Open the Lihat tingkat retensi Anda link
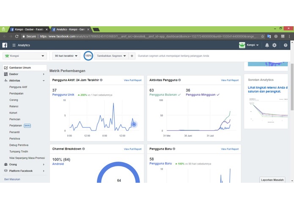The image size is (294, 209). click(268, 89)
